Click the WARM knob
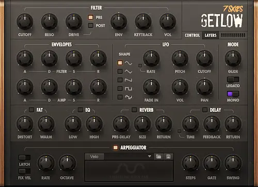Viewport: 258px width, 187px height. pos(46,124)
